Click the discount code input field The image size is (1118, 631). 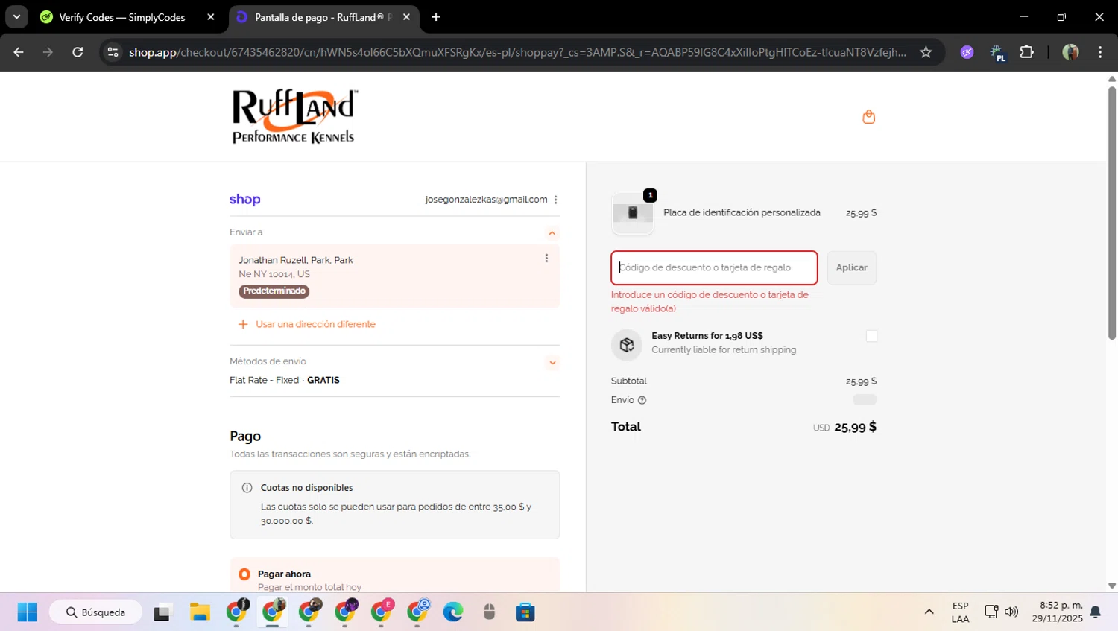coord(714,267)
